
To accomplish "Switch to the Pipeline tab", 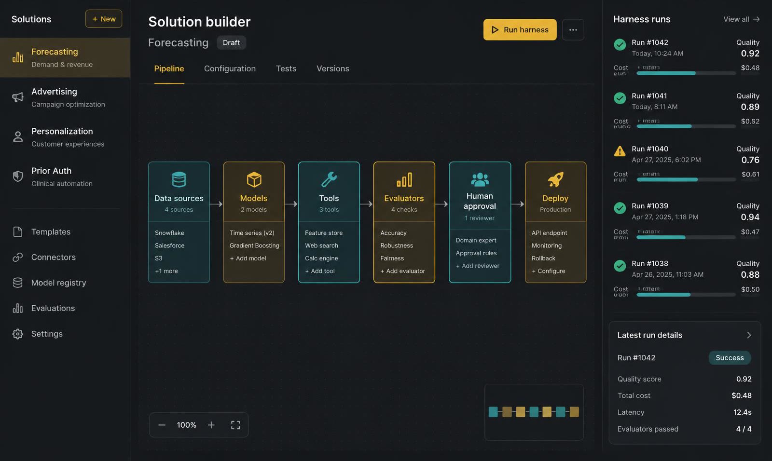I will 169,68.
